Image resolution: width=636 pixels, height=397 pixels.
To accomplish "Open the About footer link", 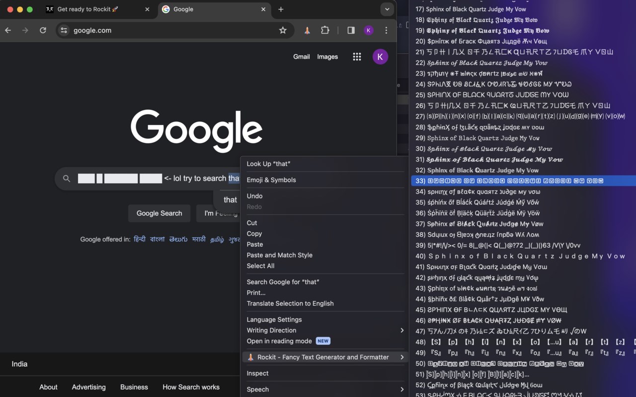I will 49,387.
